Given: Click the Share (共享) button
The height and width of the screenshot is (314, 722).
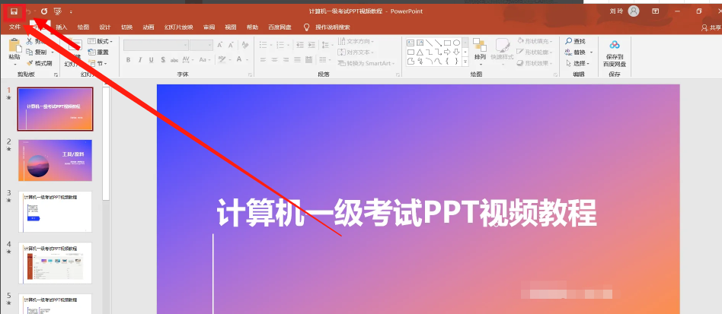Looking at the screenshot, I should pos(710,27).
